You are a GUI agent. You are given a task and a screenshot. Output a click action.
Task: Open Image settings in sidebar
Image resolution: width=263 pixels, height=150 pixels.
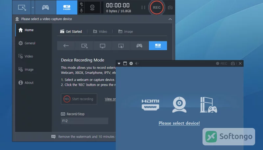34,69
